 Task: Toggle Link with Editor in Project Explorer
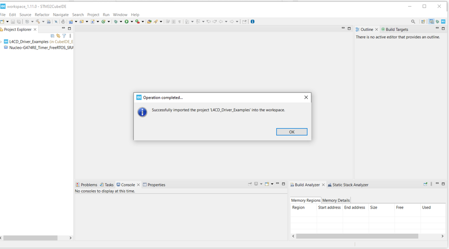coord(58,36)
